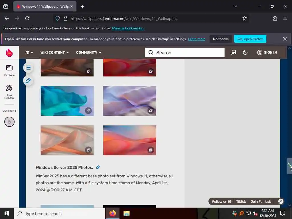Image resolution: width=292 pixels, height=219 pixels.
Task: Close the Follow on IG banner
Action: point(281,201)
